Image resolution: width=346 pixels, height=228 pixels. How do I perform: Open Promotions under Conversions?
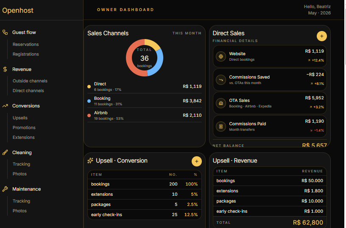coord(24,127)
